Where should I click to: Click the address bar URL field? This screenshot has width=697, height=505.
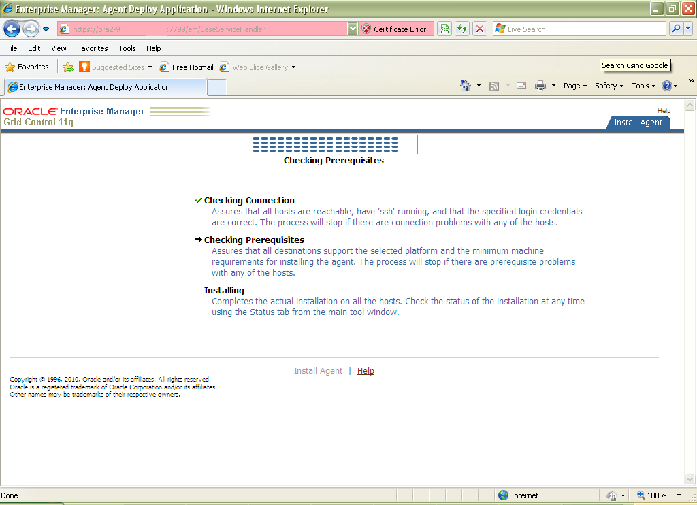[x=202, y=29]
